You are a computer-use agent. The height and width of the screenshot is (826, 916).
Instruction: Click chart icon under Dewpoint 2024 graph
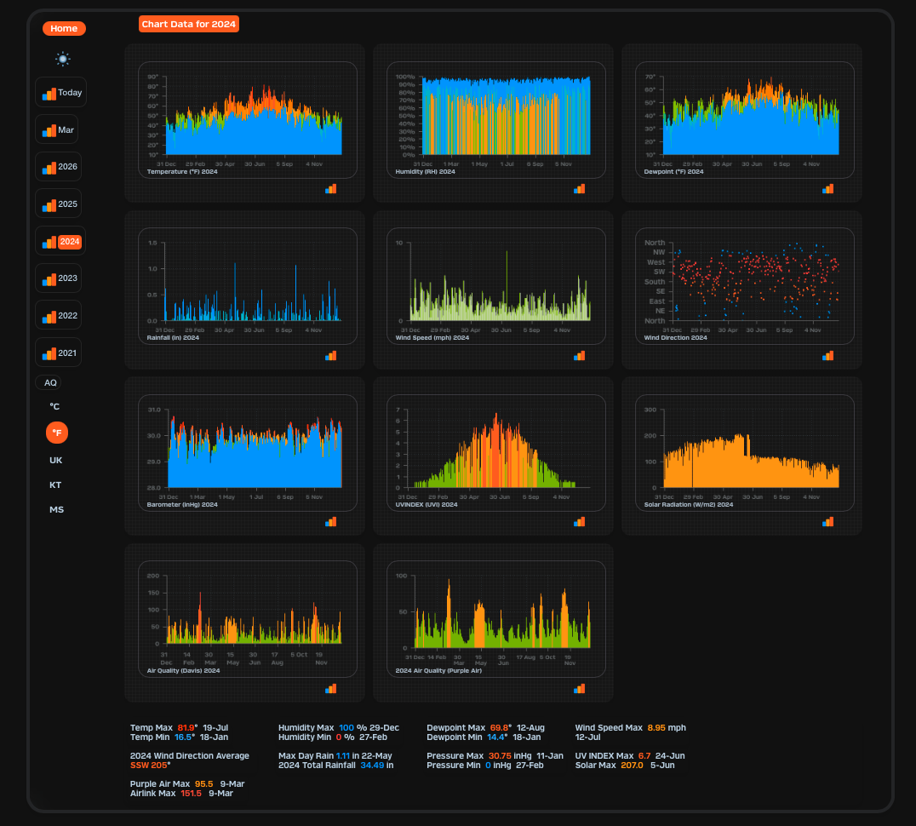click(x=827, y=189)
